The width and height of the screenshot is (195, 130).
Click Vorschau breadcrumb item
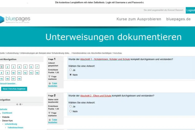(x=117, y=53)
